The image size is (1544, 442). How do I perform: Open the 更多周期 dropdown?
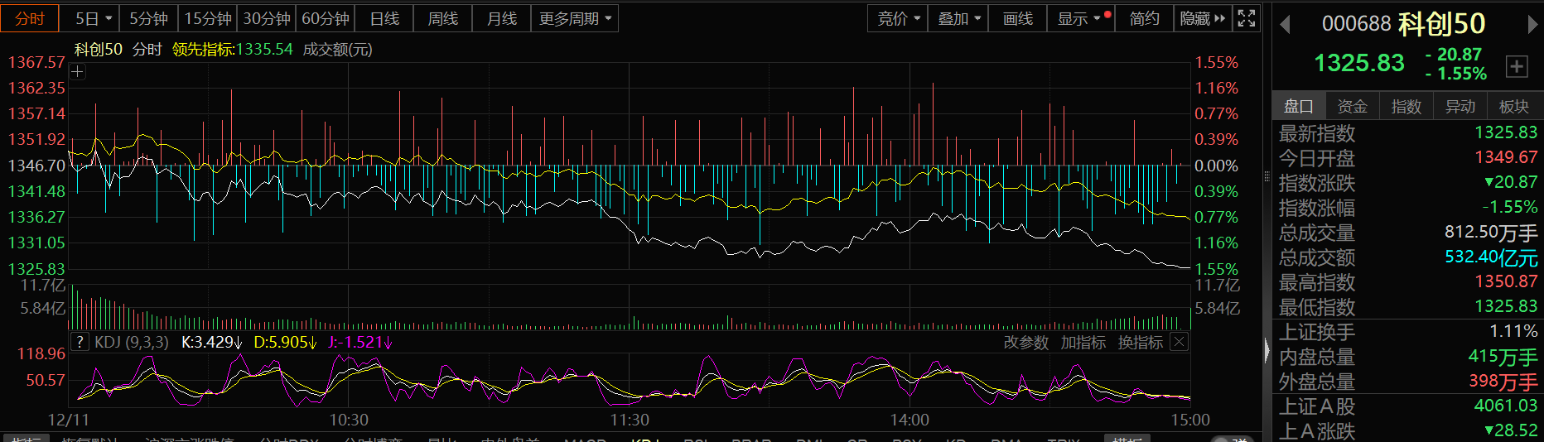click(575, 18)
